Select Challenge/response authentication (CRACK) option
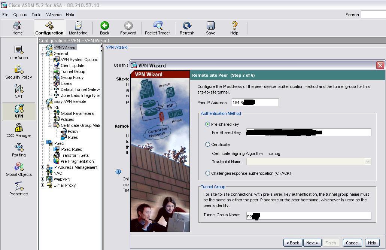 coord(207,173)
